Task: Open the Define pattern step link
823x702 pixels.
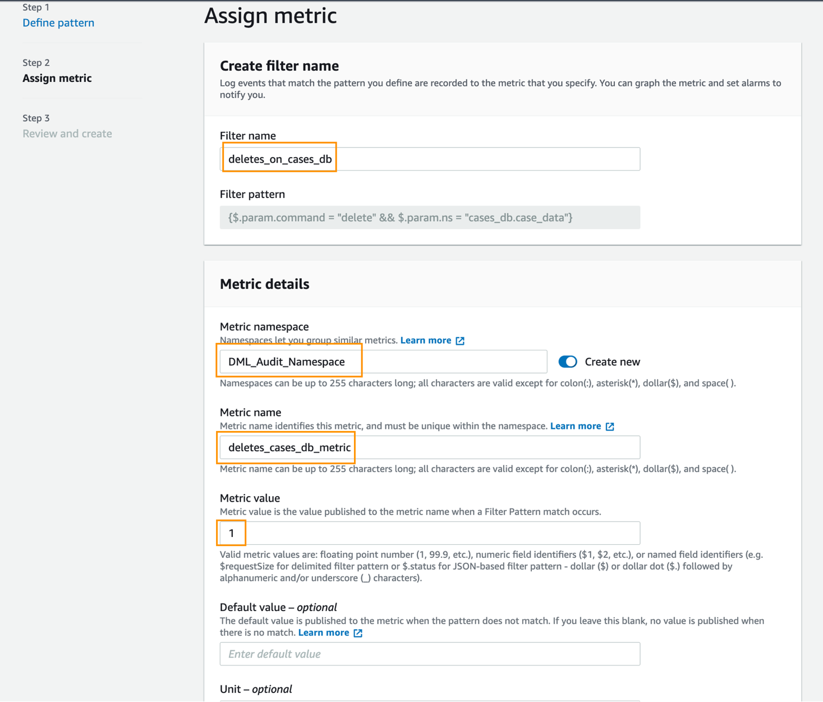Action: click(58, 23)
